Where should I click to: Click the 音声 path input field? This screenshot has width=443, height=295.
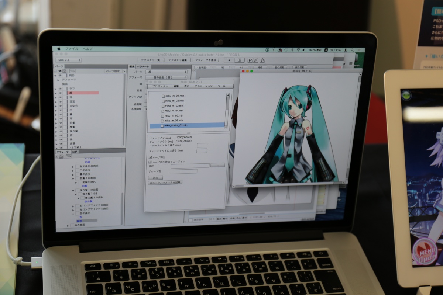point(190,166)
